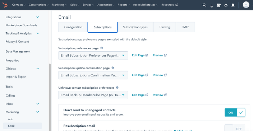Viewport: 253px width, 131px height.
Task: Open Unknown contact subscription preferences dropdown
Action: click(x=93, y=95)
